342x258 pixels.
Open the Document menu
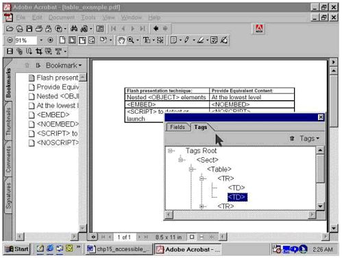(62, 18)
